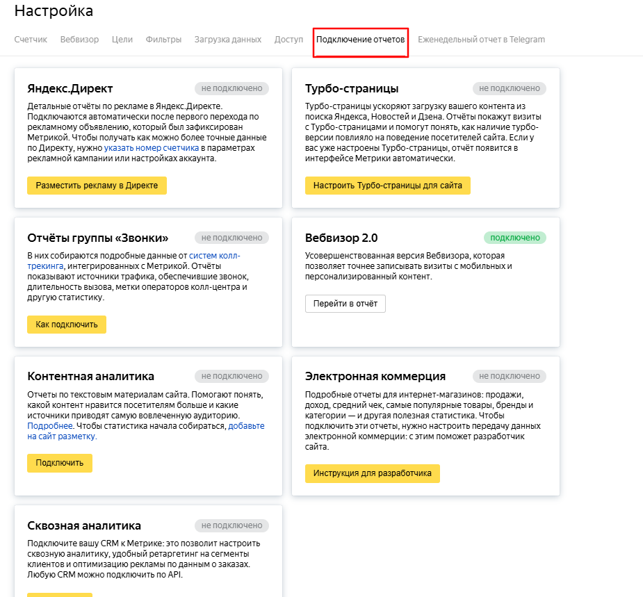Image resolution: width=643 pixels, height=597 pixels.
Task: Switch to the Доступ tab
Action: coord(288,40)
